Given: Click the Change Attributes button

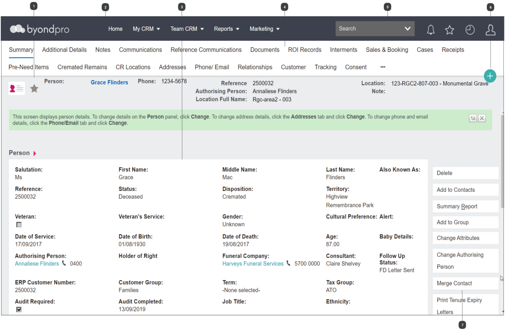Looking at the screenshot, I should tap(465, 238).
